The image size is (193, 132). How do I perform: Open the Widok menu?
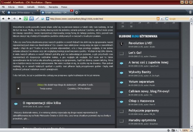tap(21, 7)
